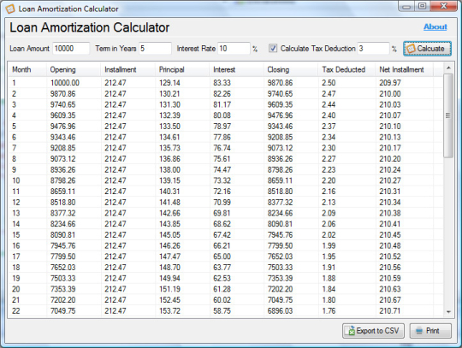462x348 pixels.
Task: Minimize the calculator window
Action: (406, 6)
